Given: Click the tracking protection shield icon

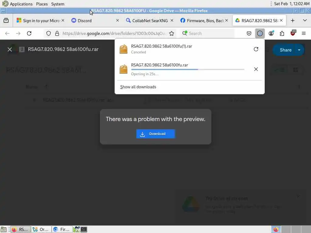Looking at the screenshot, I should click(x=48, y=33).
